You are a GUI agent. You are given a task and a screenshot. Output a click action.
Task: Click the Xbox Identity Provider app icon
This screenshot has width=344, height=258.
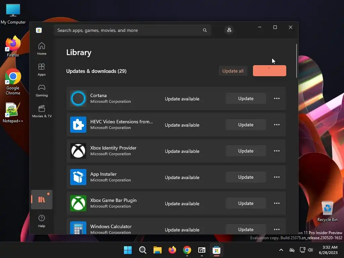pos(78,151)
